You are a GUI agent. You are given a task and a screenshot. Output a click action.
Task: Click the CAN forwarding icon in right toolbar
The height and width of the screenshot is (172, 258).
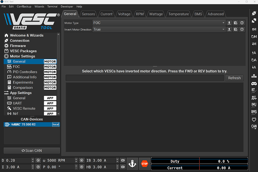coord(254,127)
